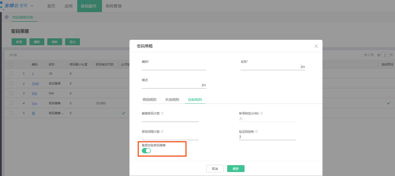Viewport: 395px width, 176px height.
Task: Focus the 编码 input field
Action: click(174, 67)
